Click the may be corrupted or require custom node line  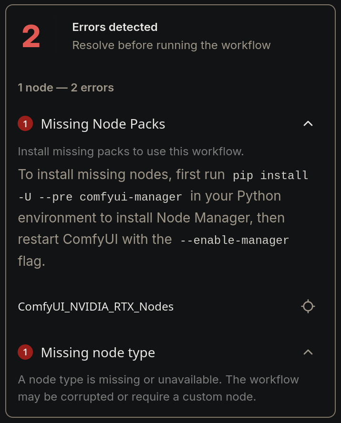click(x=137, y=397)
